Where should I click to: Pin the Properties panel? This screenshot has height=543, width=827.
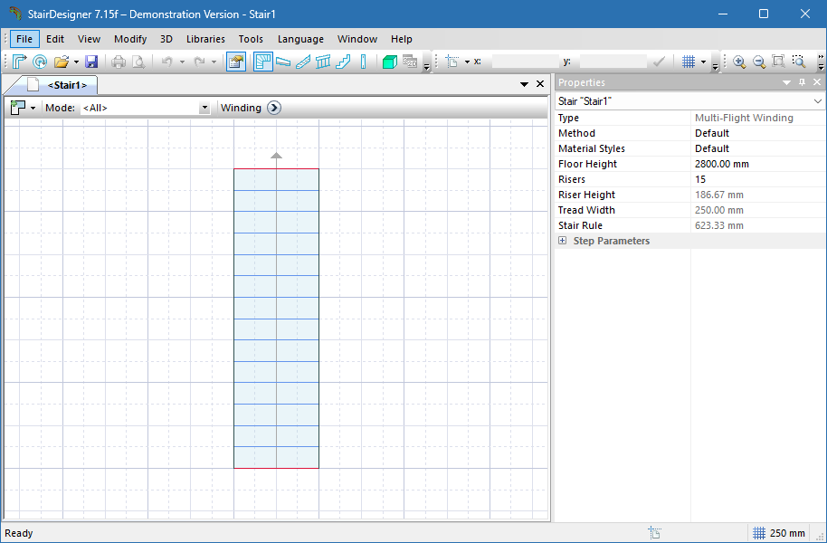coord(803,82)
